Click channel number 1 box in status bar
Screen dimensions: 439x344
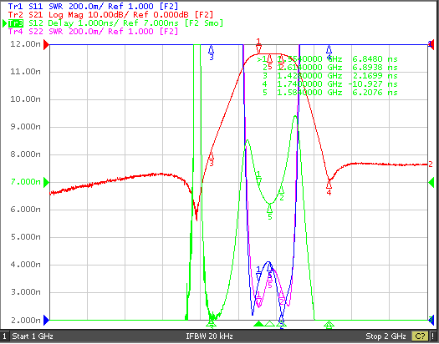[x=4, y=336]
